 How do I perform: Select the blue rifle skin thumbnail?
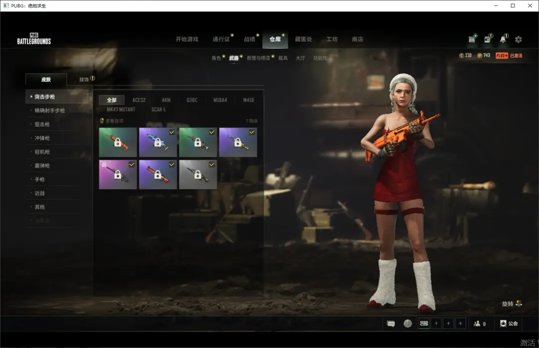[158, 142]
